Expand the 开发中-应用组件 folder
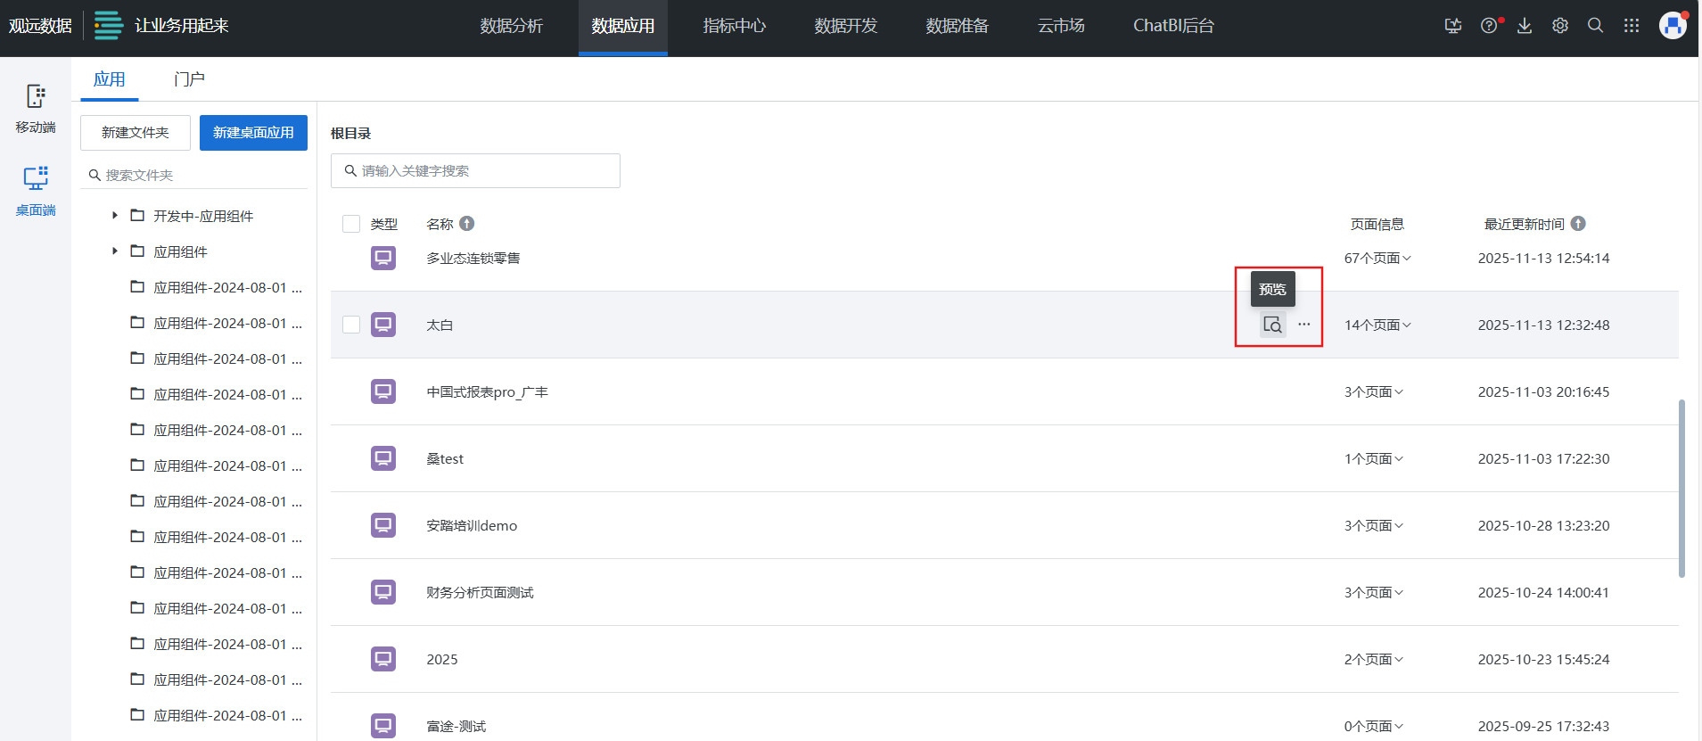The width and height of the screenshot is (1702, 741). click(115, 216)
